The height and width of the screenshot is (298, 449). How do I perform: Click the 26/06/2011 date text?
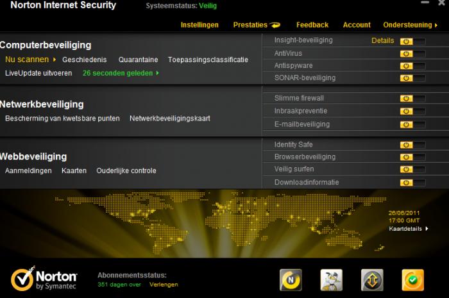point(403,213)
